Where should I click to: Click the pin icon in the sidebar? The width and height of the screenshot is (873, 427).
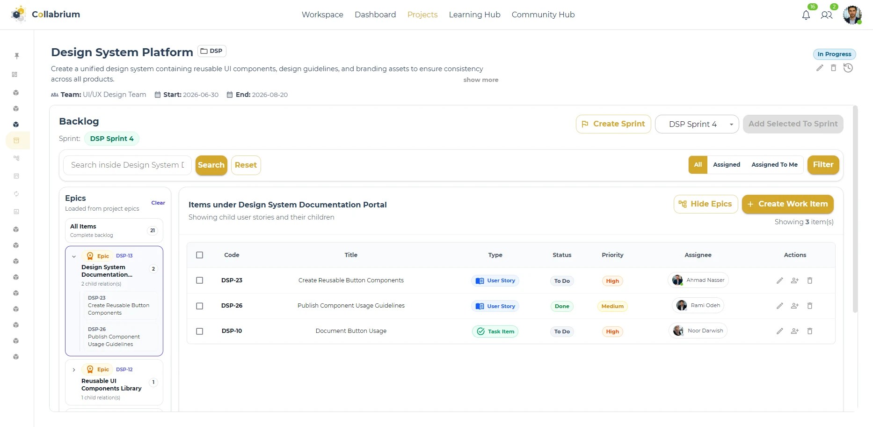[x=17, y=56]
